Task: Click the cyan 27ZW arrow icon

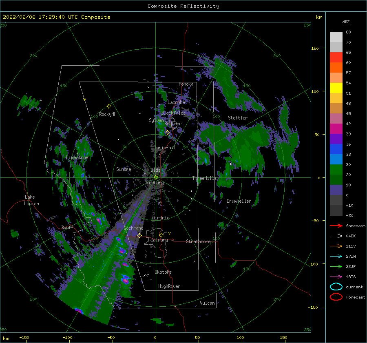Action: pyautogui.click(x=336, y=257)
